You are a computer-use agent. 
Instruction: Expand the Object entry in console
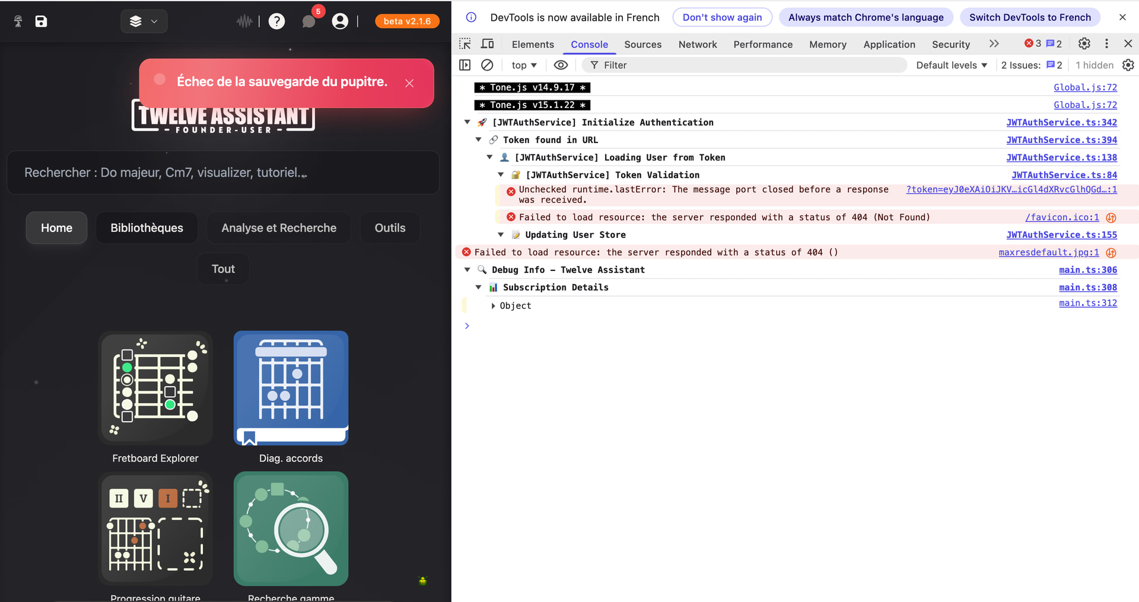coord(494,306)
